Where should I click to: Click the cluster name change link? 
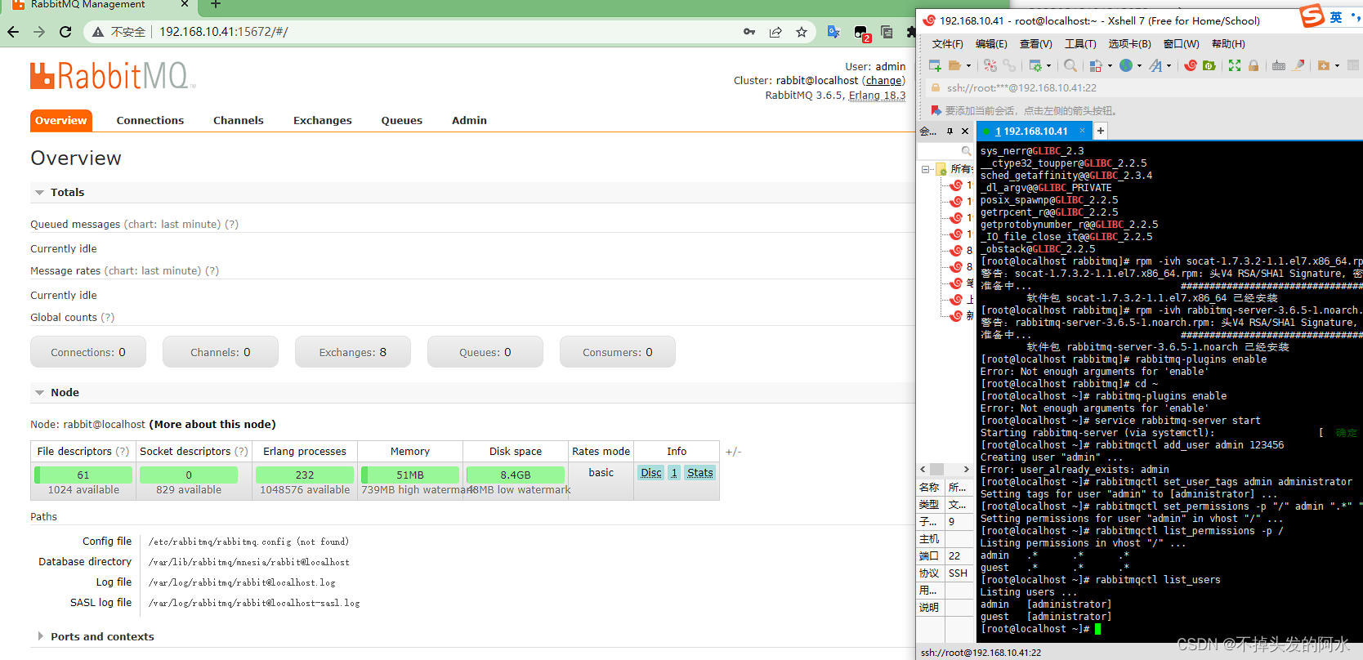tap(883, 81)
